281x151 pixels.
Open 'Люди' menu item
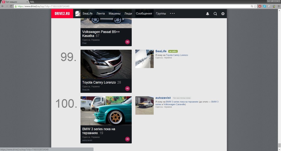tap(128, 13)
